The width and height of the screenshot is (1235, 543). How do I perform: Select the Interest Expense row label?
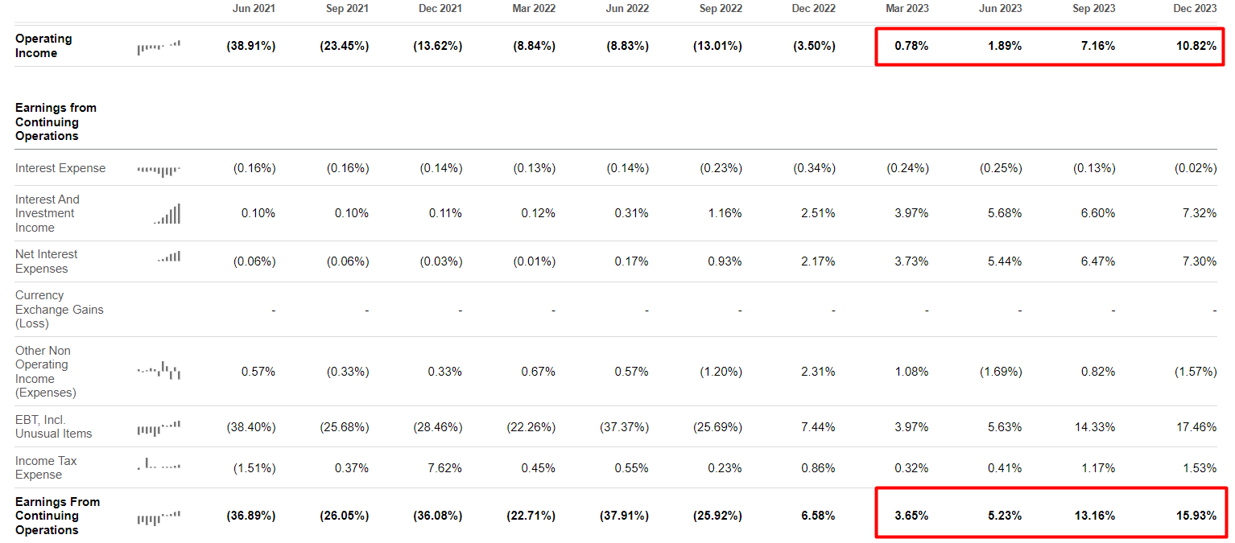(60, 168)
